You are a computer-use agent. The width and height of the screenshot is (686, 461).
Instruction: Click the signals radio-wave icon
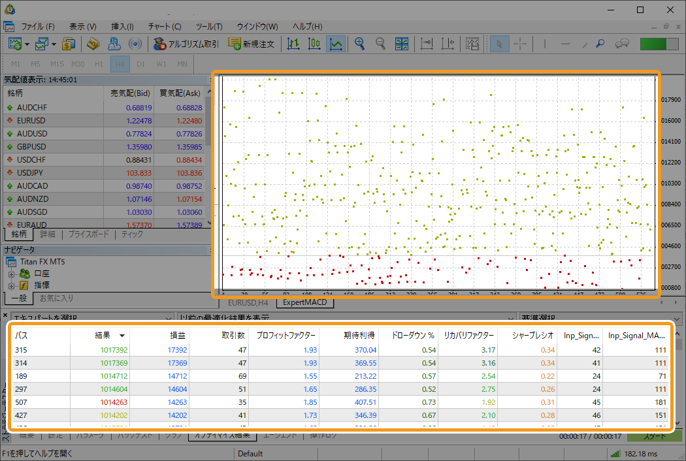[x=135, y=44]
